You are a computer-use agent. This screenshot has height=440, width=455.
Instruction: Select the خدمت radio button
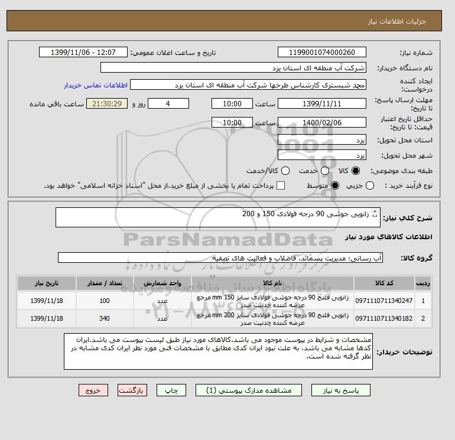pyautogui.click(x=325, y=171)
